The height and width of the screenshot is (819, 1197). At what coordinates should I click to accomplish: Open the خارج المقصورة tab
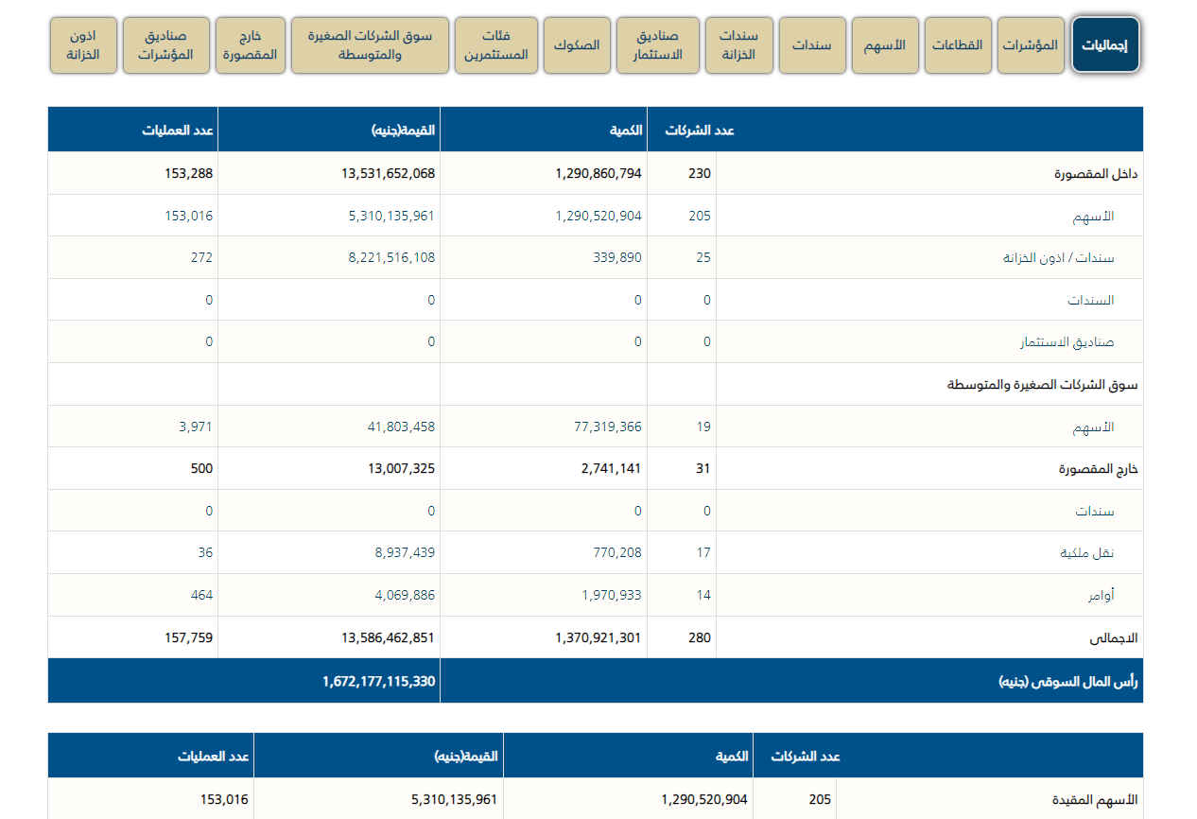pos(250,44)
